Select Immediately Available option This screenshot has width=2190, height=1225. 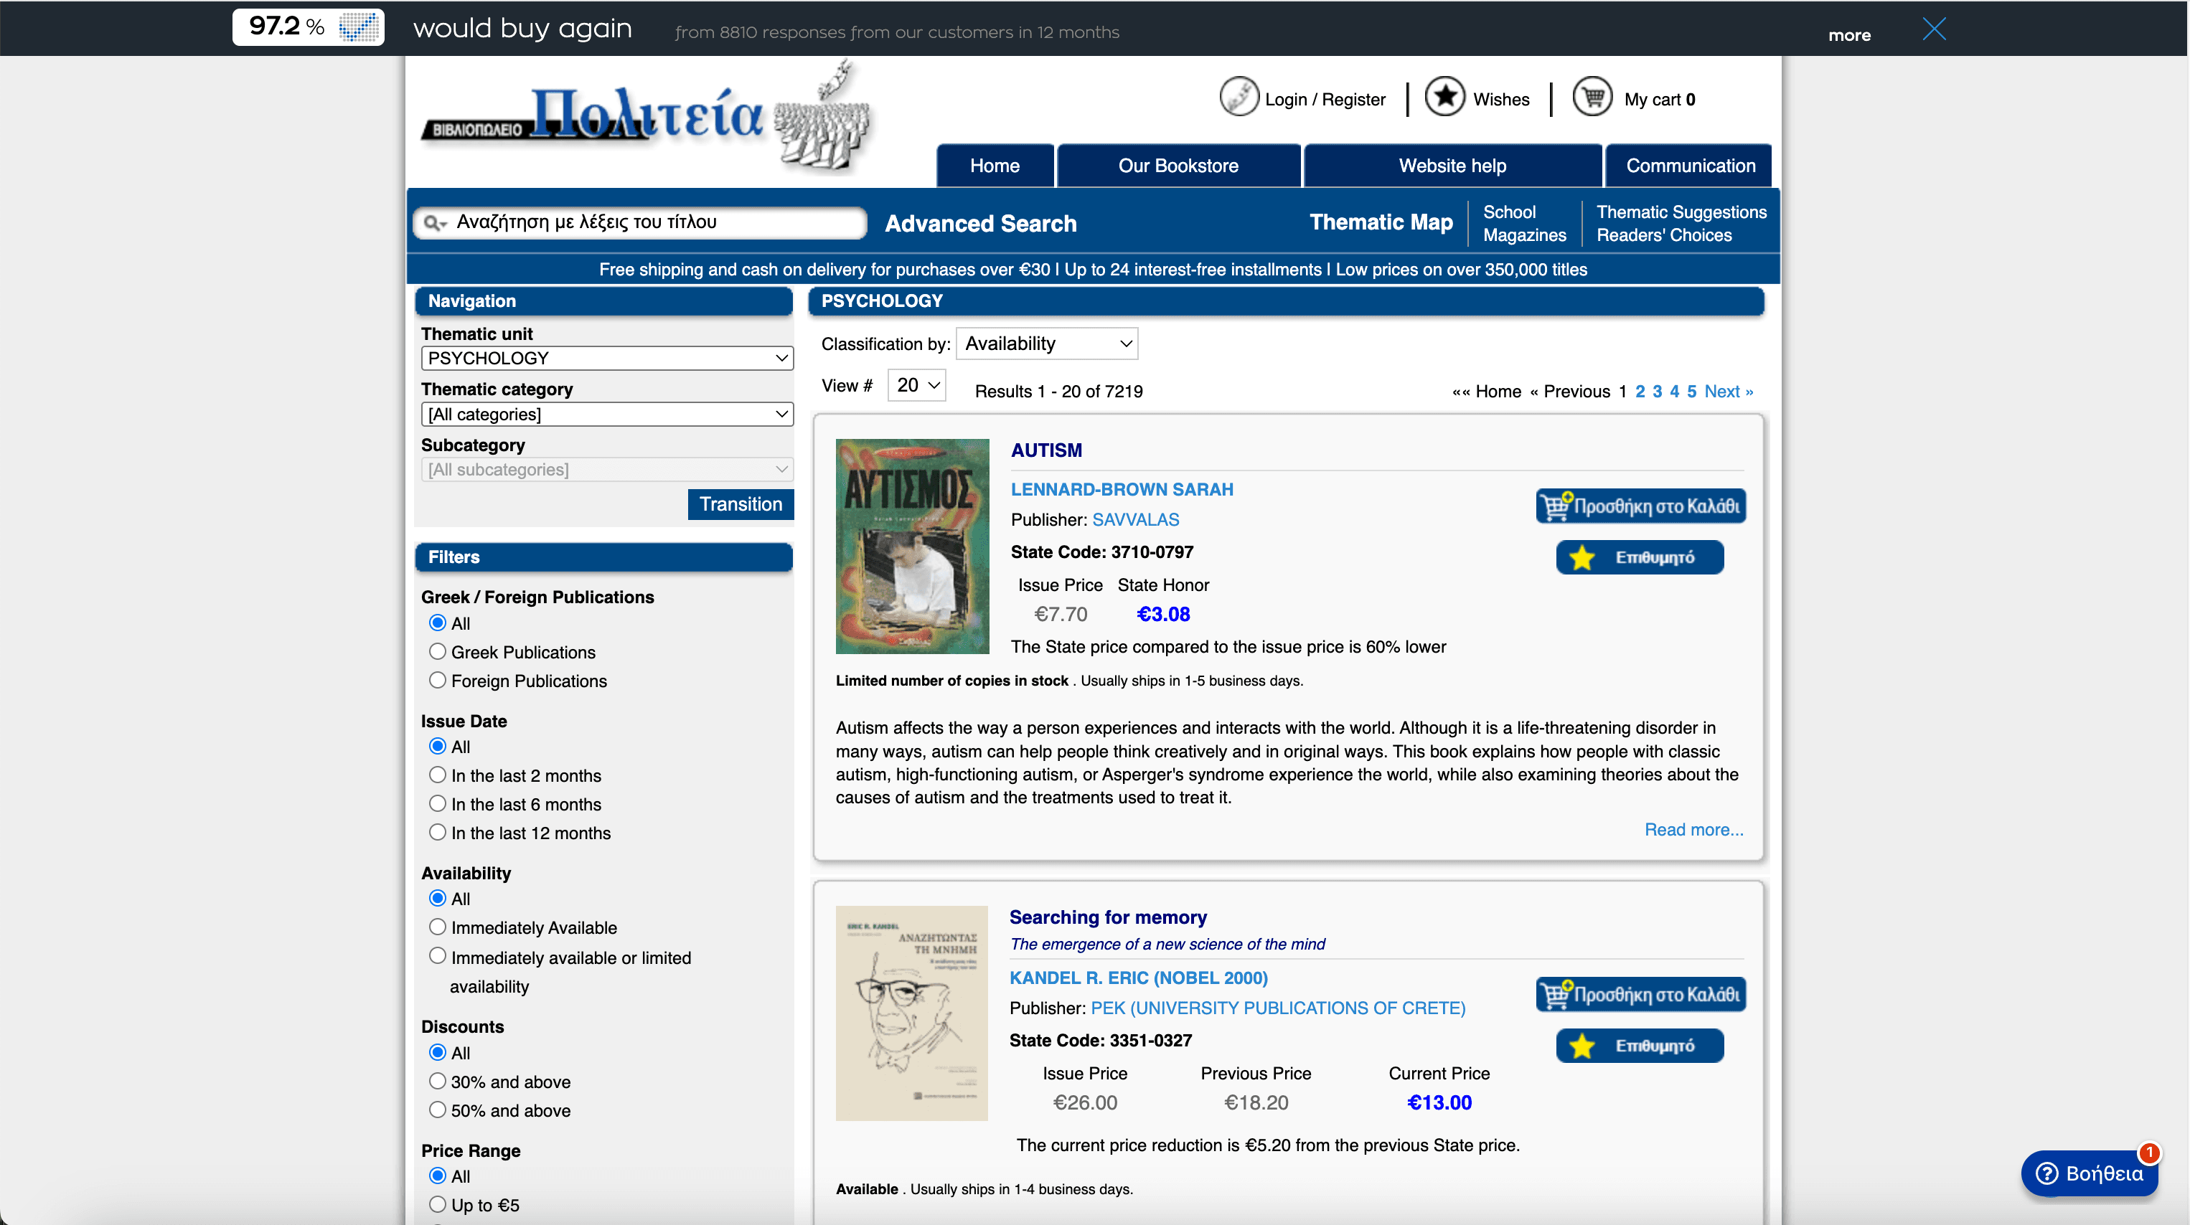437,927
